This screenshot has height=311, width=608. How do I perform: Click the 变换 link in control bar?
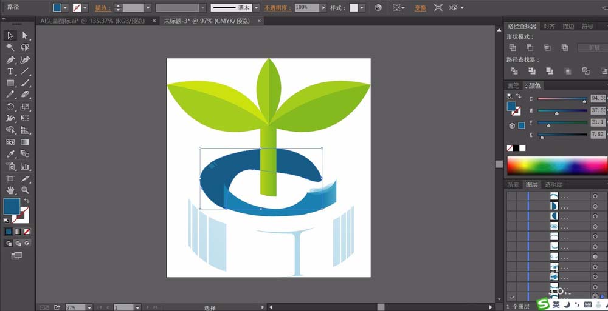point(420,8)
